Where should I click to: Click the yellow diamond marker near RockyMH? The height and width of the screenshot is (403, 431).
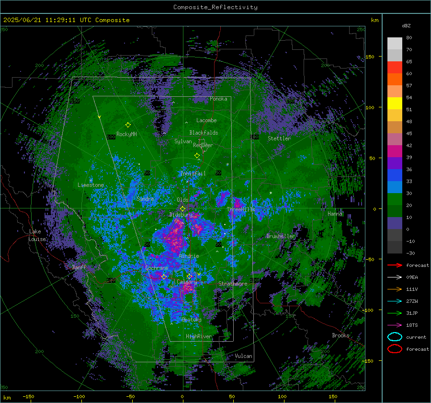(x=128, y=125)
